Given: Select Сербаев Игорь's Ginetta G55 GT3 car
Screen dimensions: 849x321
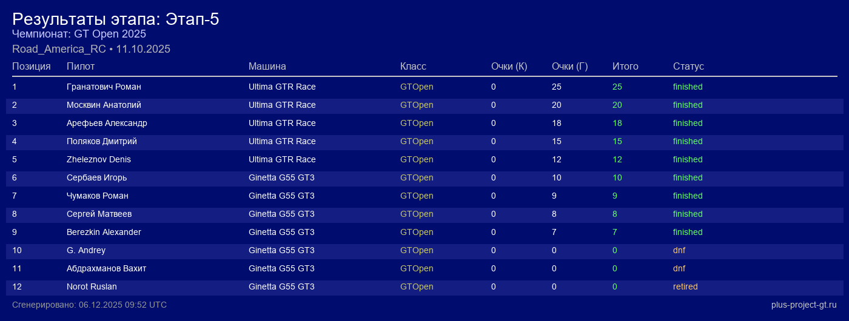Looking at the screenshot, I should tap(281, 177).
